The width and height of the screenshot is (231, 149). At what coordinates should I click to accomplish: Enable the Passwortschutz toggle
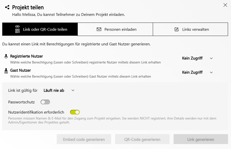[x=45, y=102]
